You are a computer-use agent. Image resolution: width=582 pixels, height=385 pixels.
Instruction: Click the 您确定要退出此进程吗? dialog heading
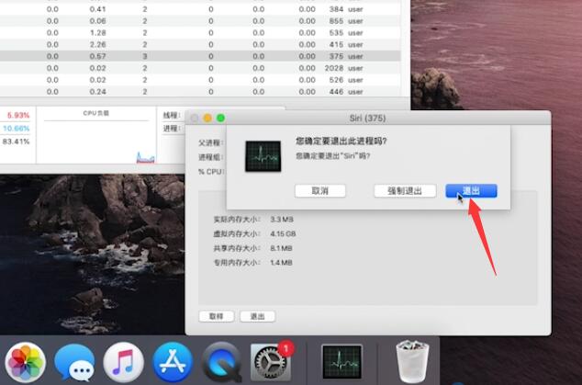click(341, 142)
